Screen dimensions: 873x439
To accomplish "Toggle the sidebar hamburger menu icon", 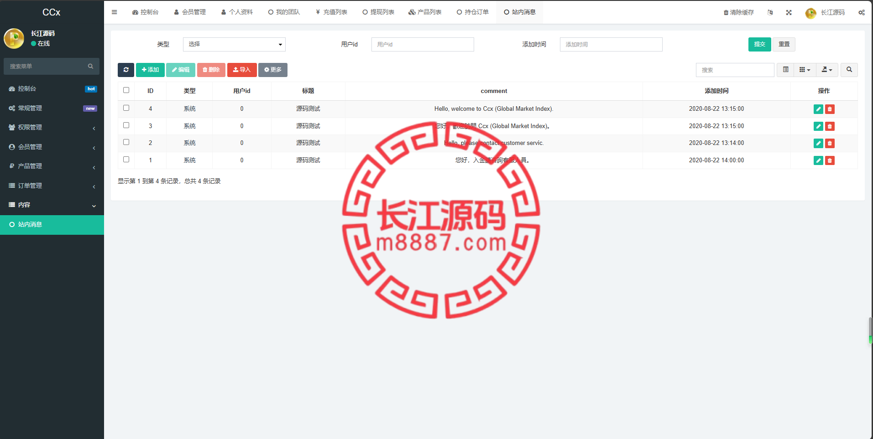I will [114, 12].
